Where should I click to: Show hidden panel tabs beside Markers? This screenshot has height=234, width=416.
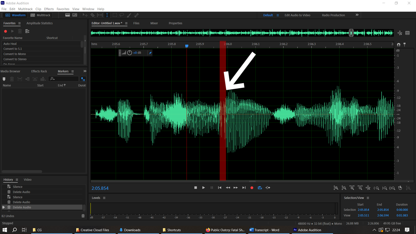[x=85, y=71]
